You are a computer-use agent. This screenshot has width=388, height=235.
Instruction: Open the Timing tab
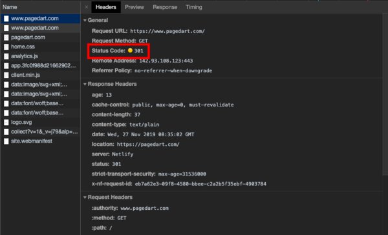point(194,7)
